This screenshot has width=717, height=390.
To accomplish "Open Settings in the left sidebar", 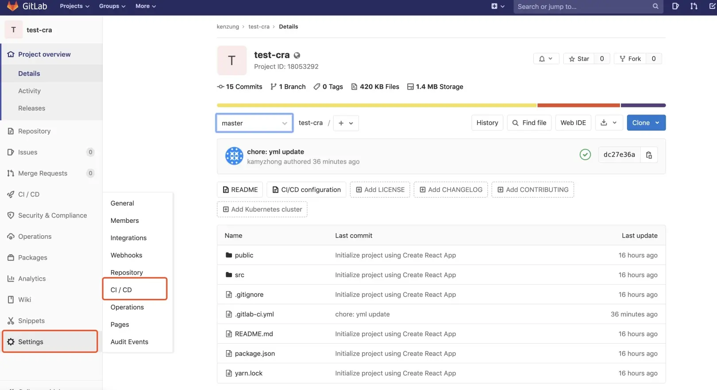I will (x=50, y=342).
